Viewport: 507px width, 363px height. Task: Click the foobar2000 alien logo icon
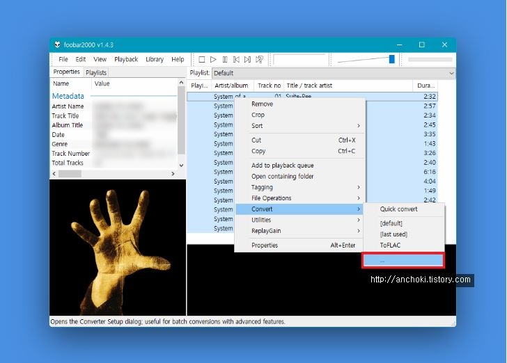(57, 45)
